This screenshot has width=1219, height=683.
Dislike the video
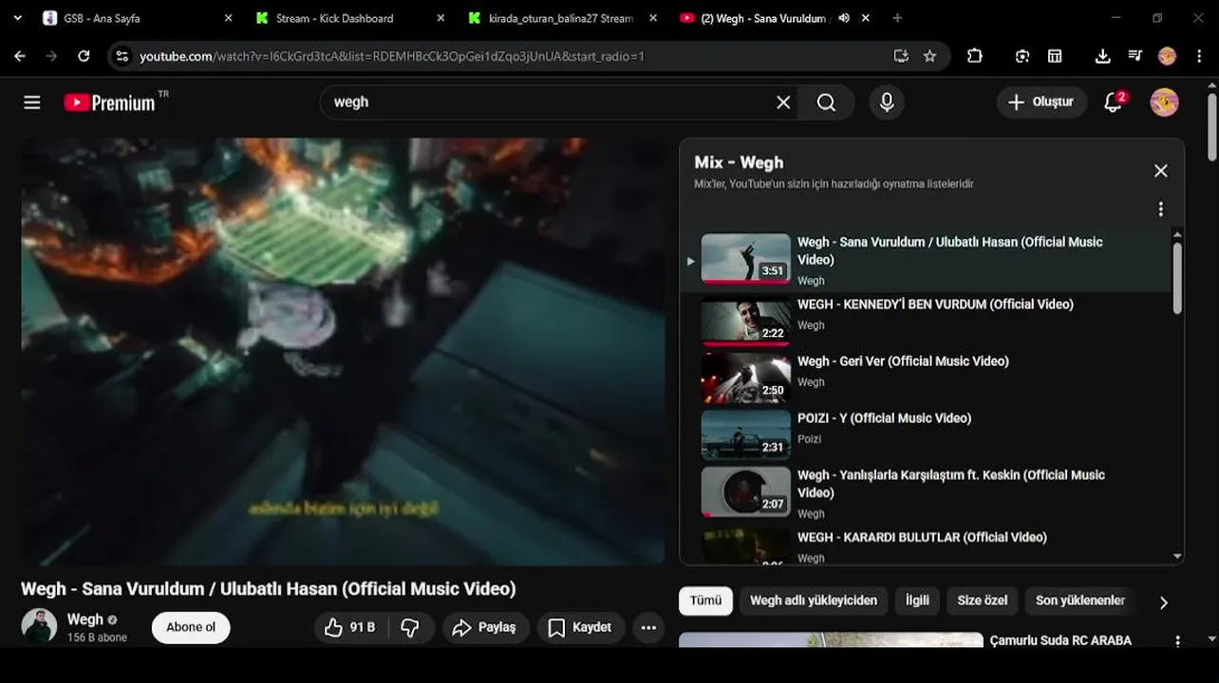click(410, 627)
